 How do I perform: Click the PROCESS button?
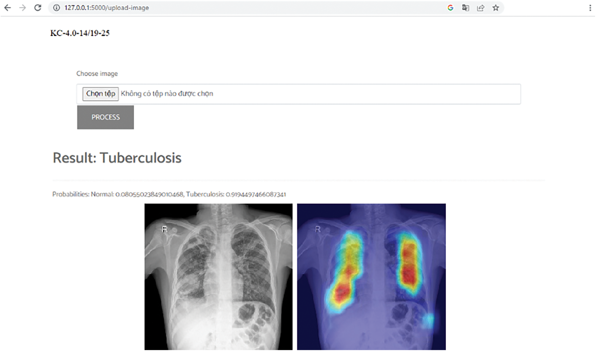105,117
